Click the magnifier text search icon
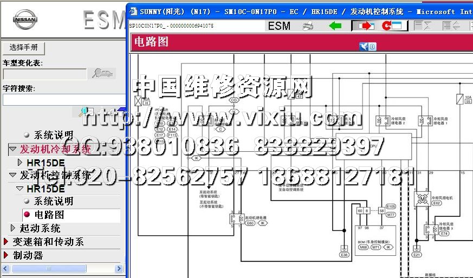 [86, 112]
